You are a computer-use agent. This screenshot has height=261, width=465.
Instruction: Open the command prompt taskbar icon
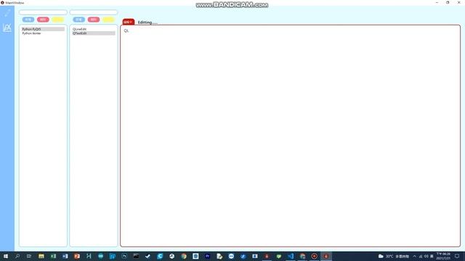[x=136, y=256]
